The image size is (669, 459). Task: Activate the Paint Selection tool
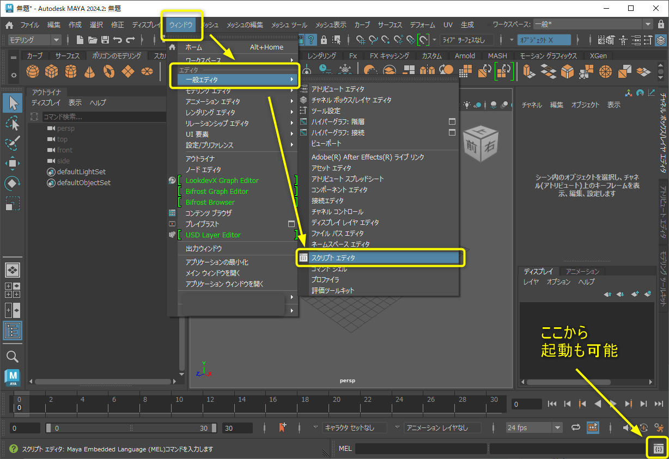[13, 144]
